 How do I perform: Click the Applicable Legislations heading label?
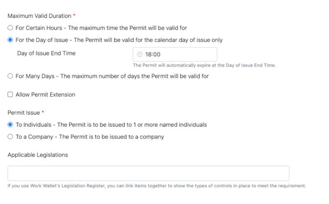tap(38, 155)
